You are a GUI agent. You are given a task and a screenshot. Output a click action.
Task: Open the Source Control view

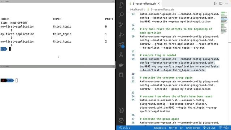[x=121, y=25]
